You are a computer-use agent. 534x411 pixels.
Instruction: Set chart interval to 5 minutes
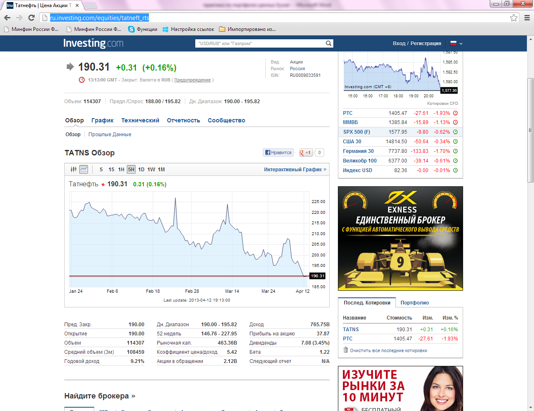pos(101,170)
